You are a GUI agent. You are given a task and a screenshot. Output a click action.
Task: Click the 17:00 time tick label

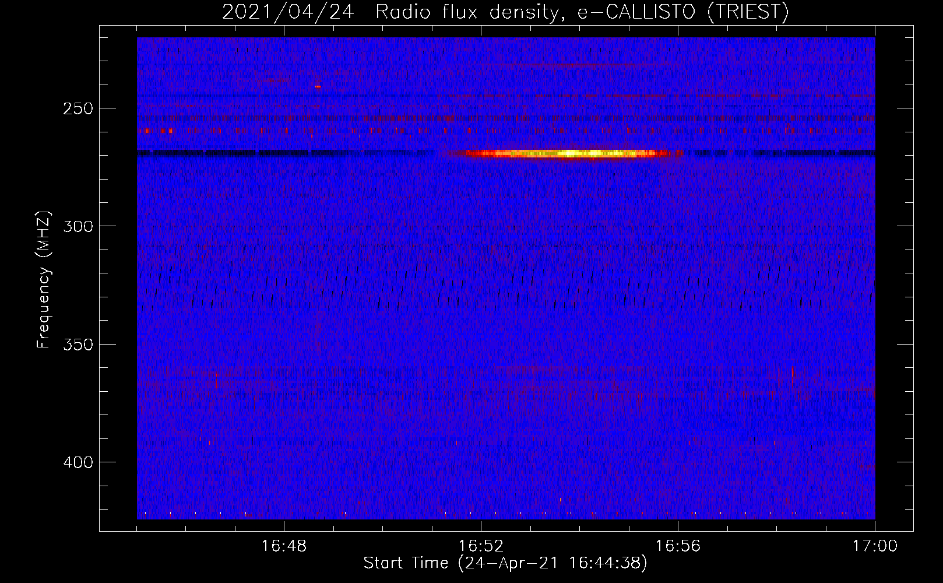(875, 546)
